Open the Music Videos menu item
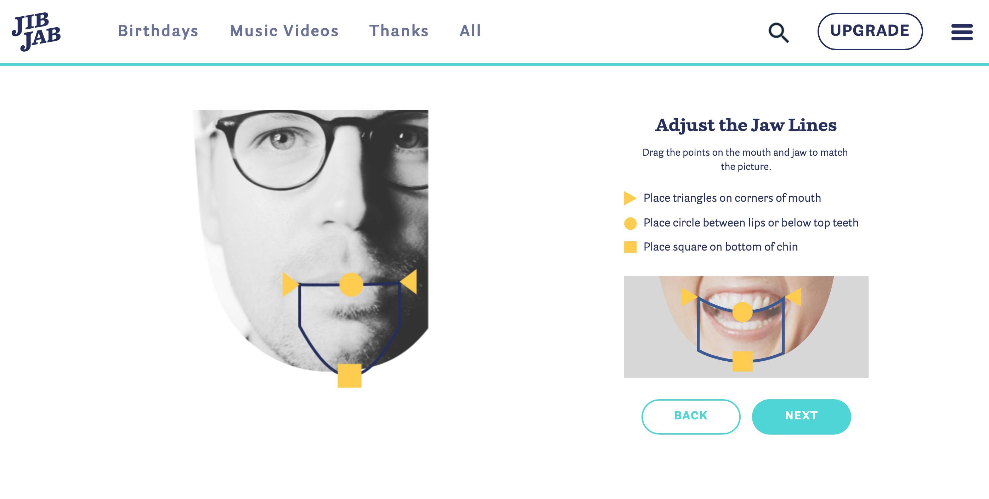 coord(284,31)
